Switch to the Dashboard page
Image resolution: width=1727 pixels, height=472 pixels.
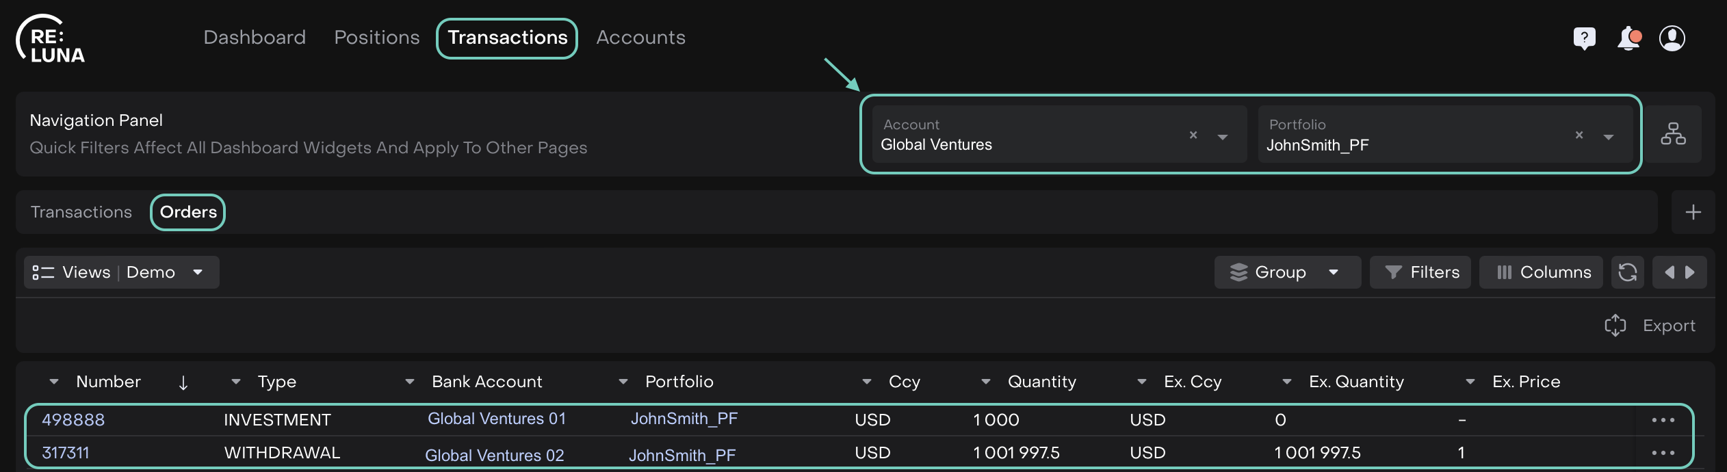tap(255, 38)
